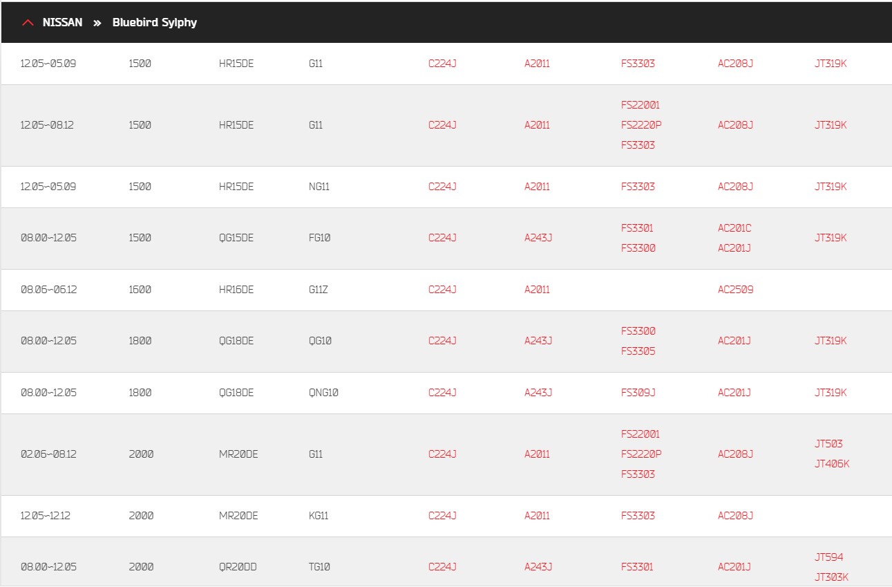This screenshot has width=892, height=587.
Task: Click FS3305 in the QG10 row
Action: pos(638,351)
